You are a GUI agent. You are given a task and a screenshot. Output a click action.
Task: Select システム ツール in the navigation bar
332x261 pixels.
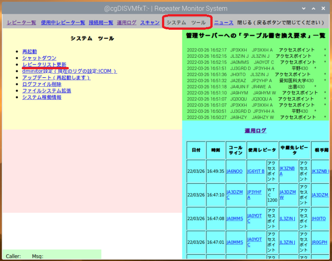click(x=186, y=23)
